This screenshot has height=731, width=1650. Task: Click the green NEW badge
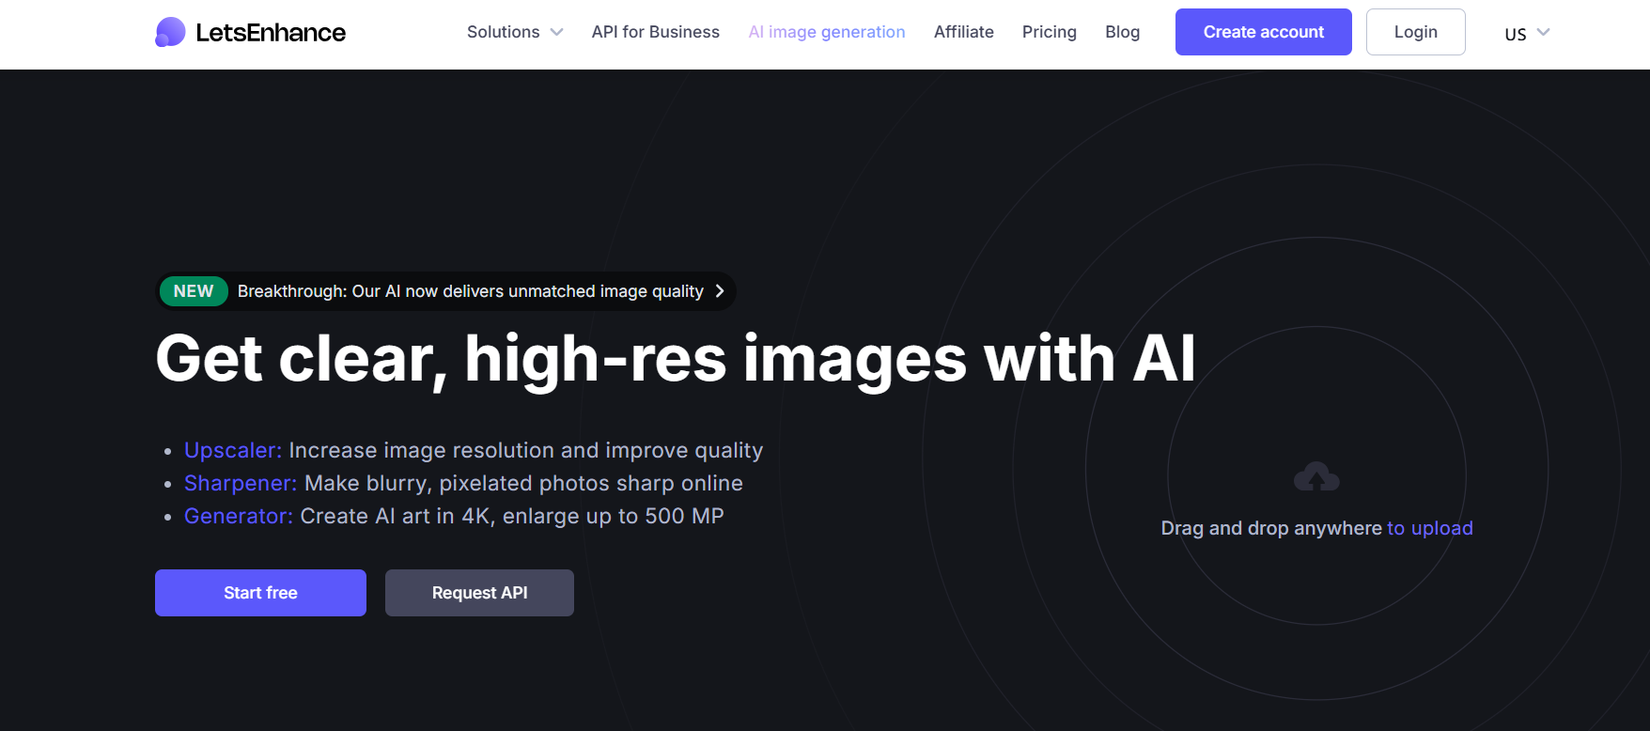click(194, 291)
